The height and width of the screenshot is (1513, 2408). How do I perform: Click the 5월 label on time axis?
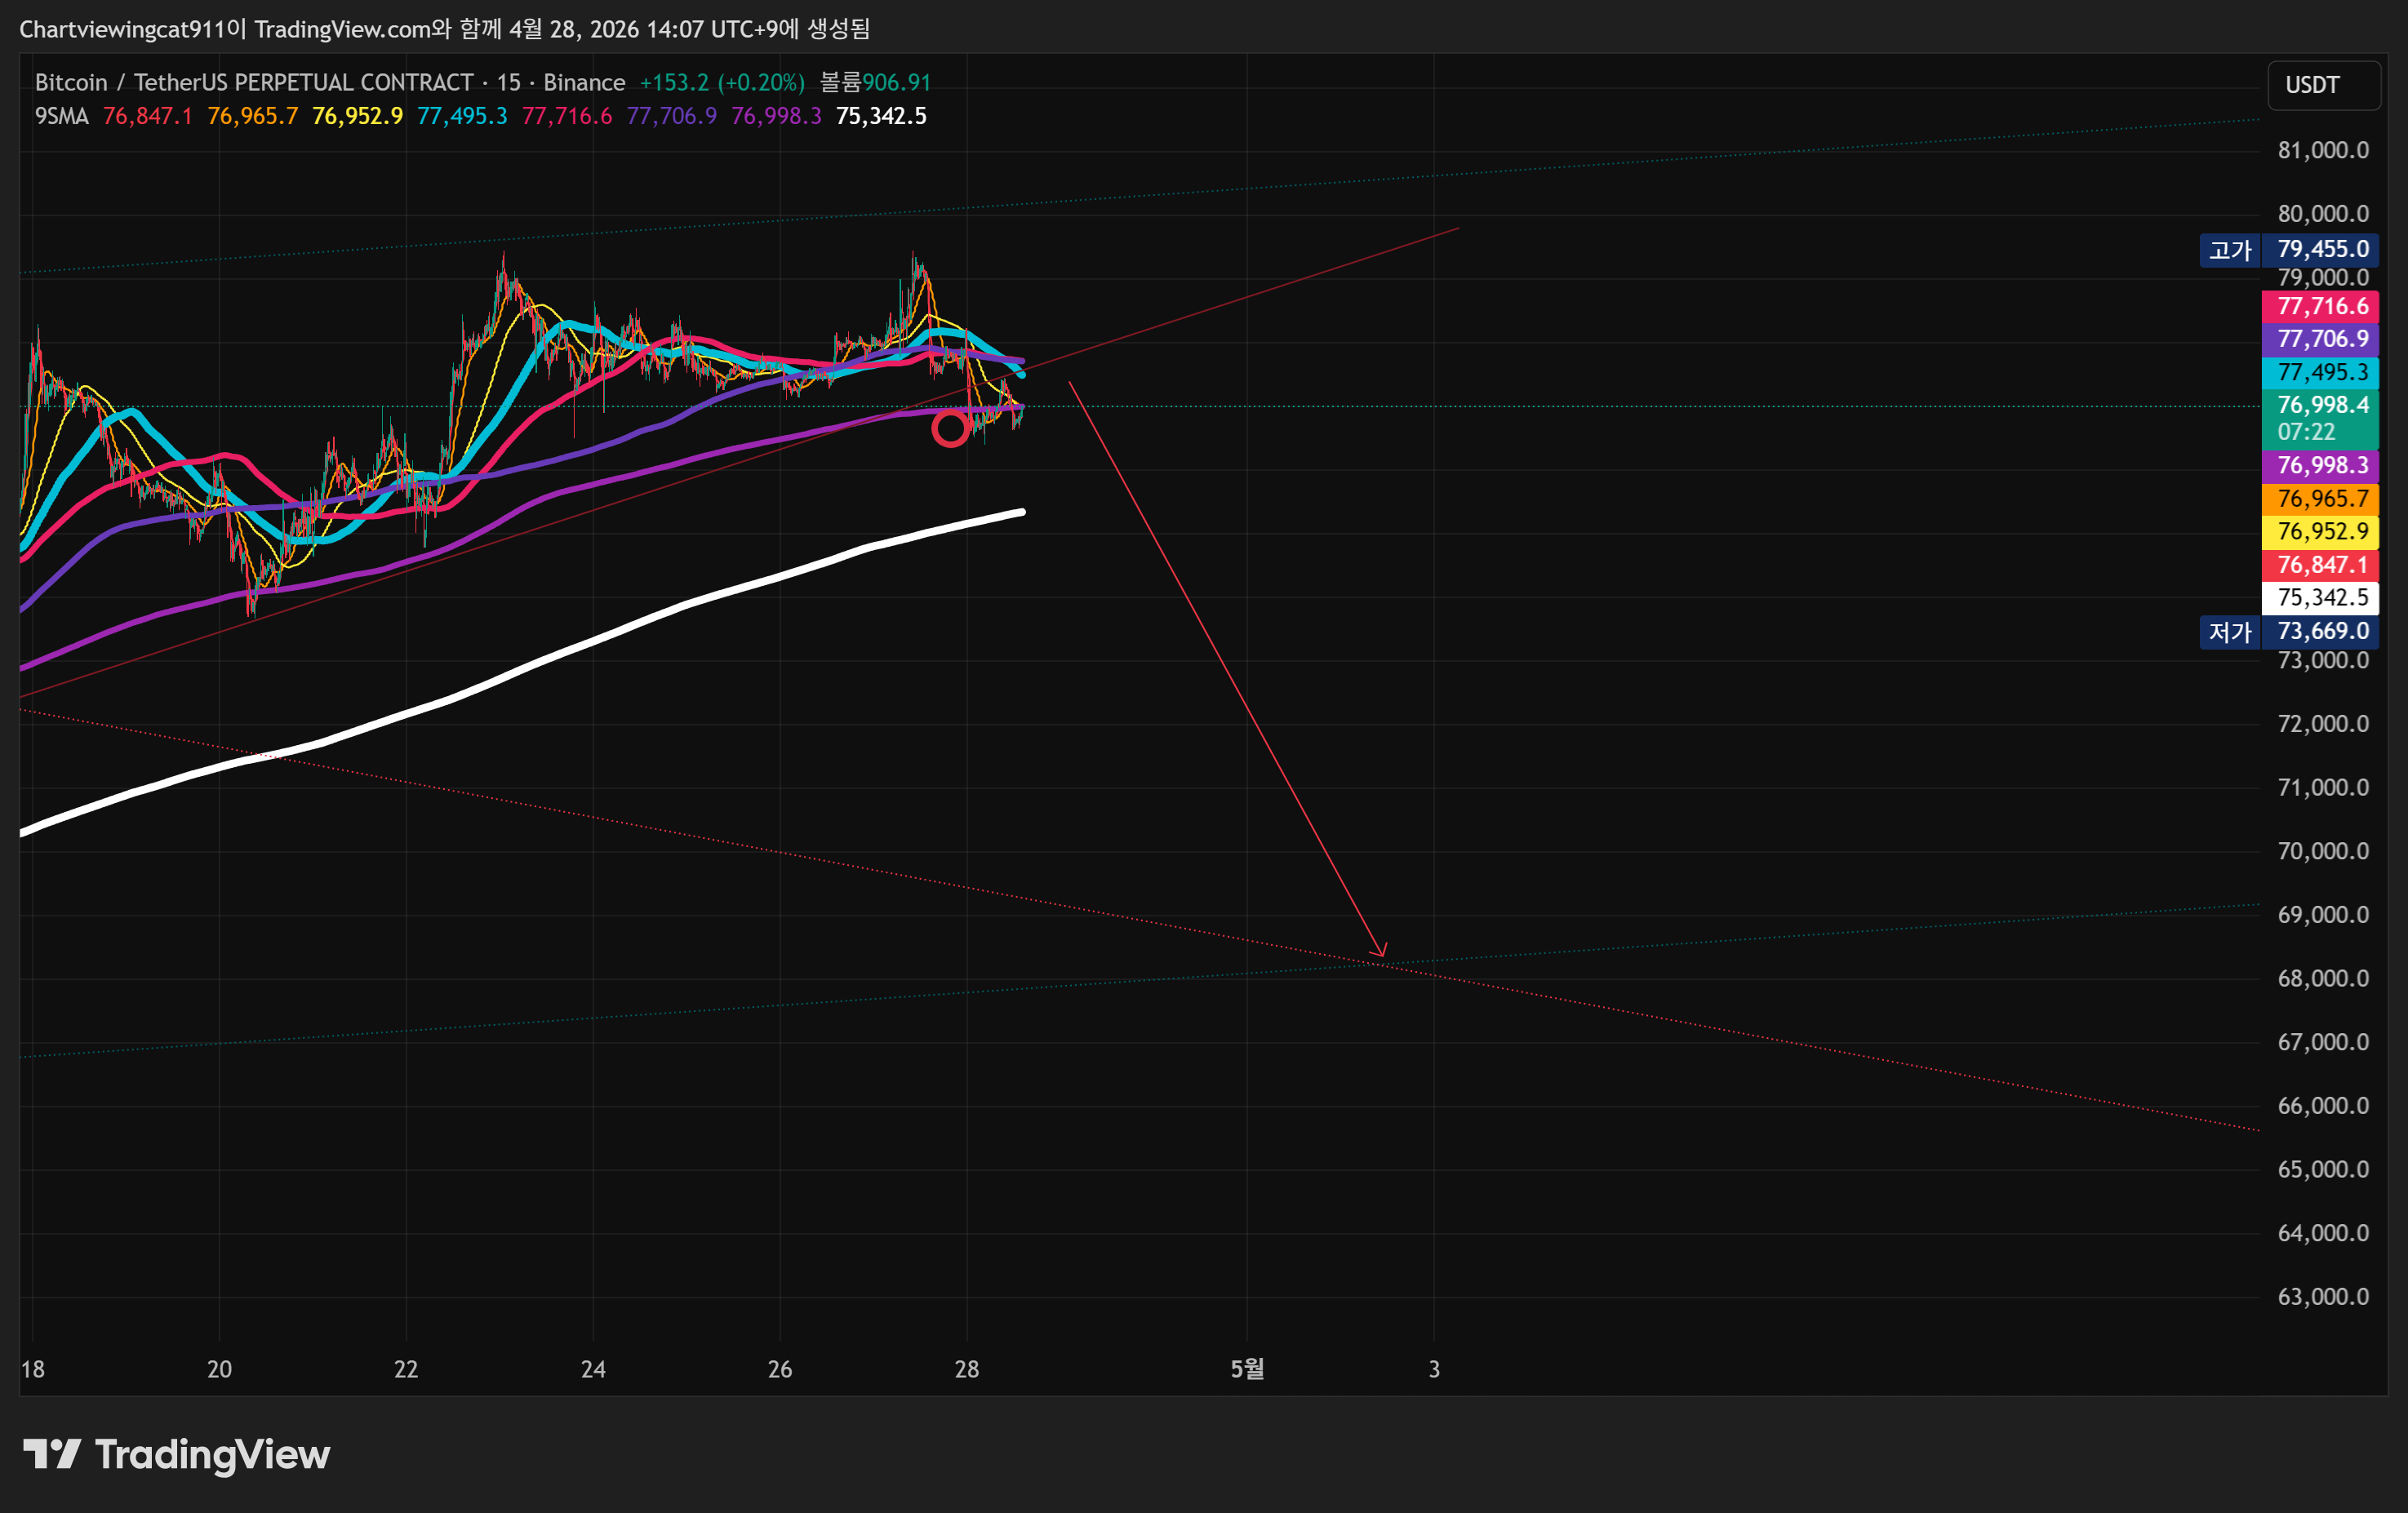[x=1246, y=1368]
